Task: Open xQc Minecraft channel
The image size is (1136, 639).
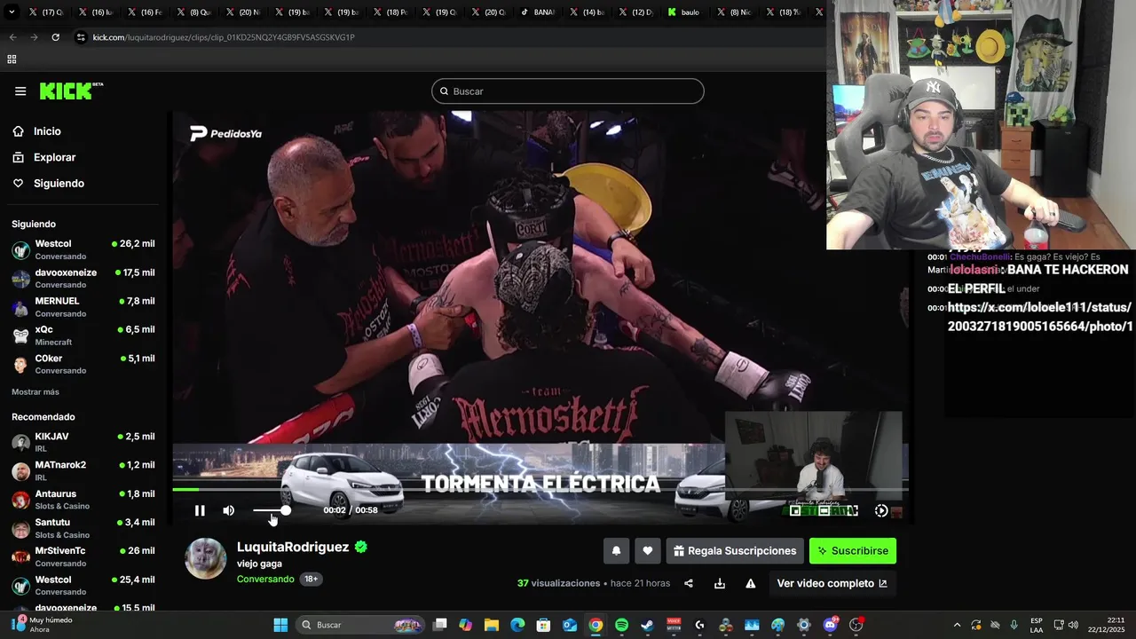Action: pos(83,335)
